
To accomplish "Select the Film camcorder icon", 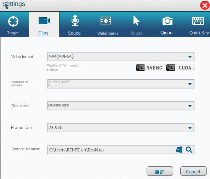I will pos(44,21).
